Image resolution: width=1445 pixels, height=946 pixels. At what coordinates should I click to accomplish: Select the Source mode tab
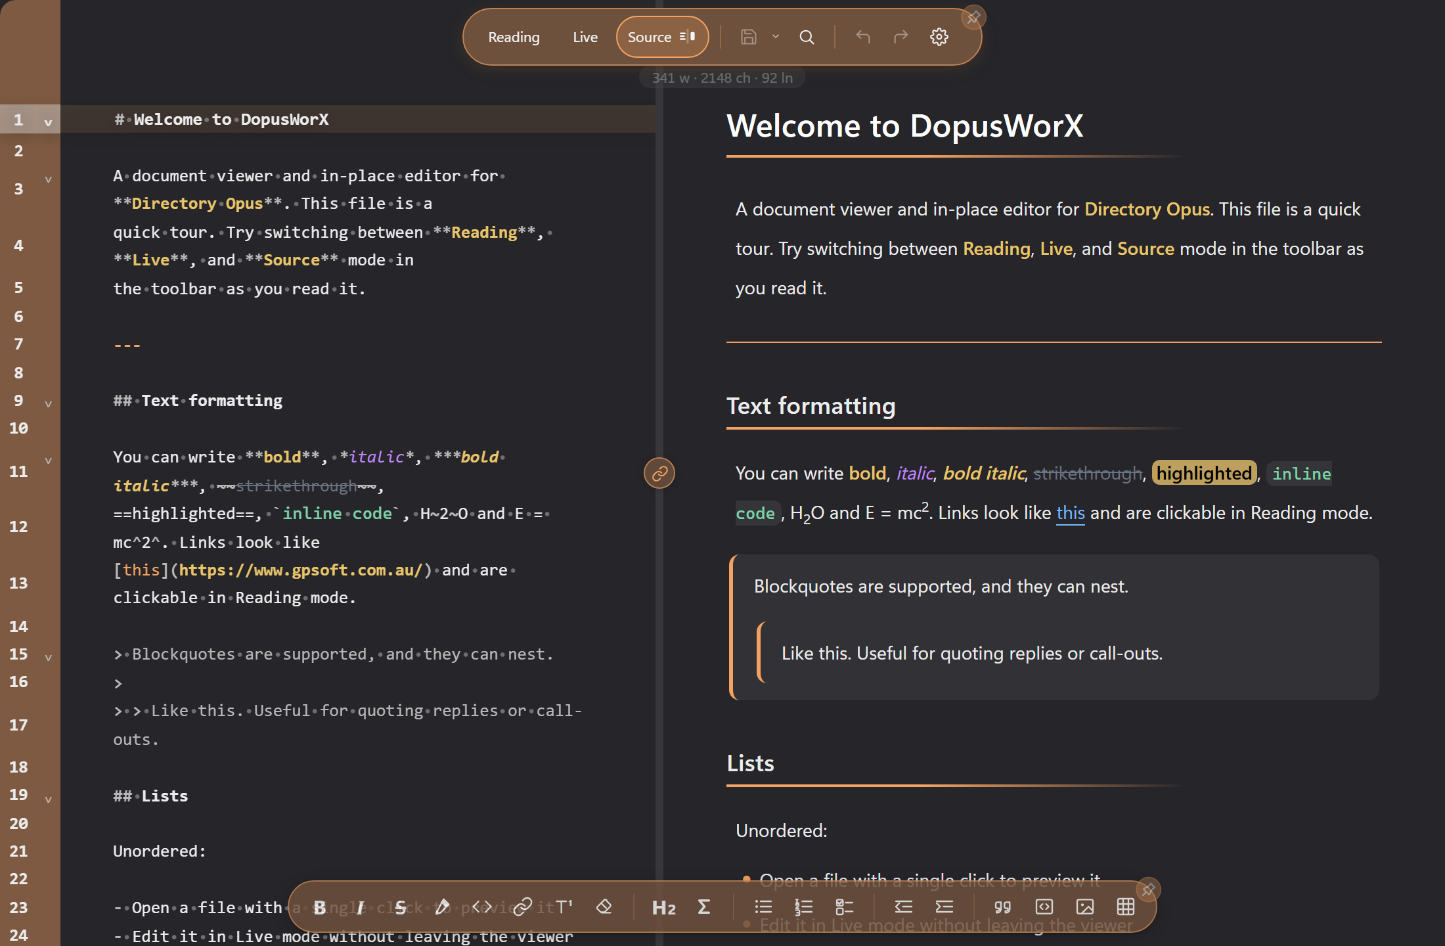[662, 37]
